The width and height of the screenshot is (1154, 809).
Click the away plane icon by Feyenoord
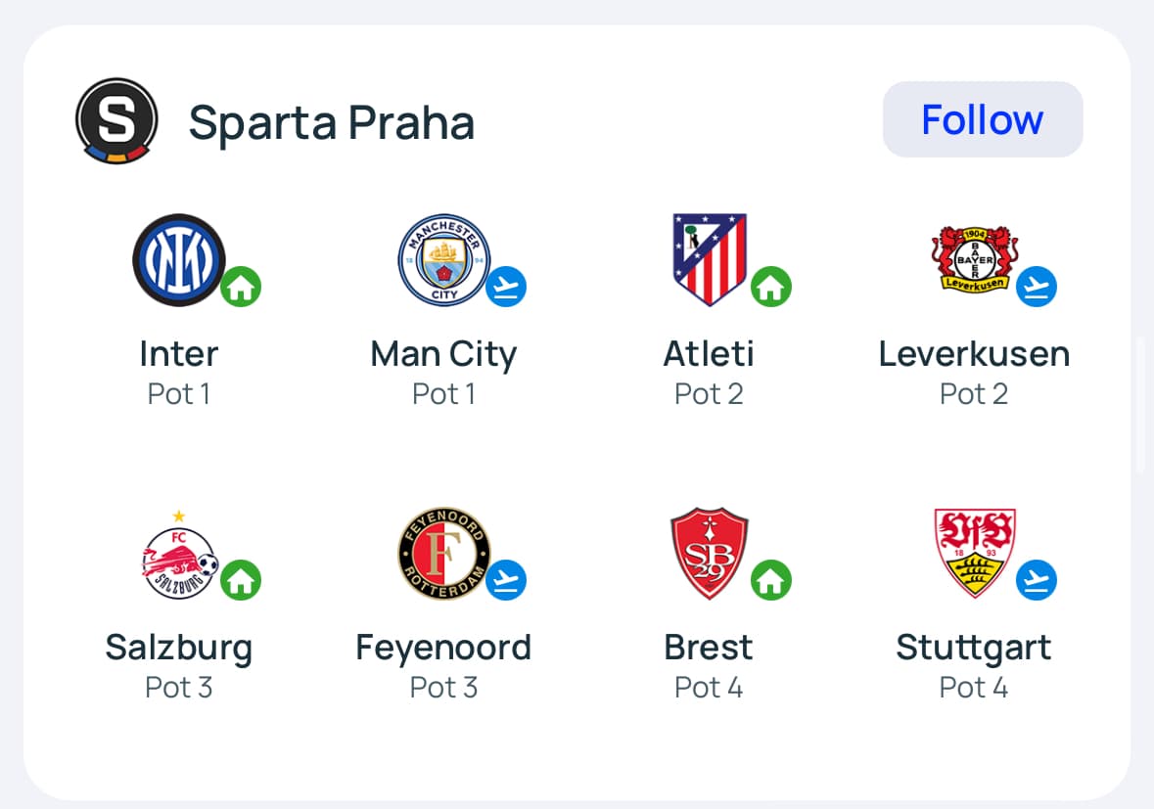pyautogui.click(x=506, y=580)
